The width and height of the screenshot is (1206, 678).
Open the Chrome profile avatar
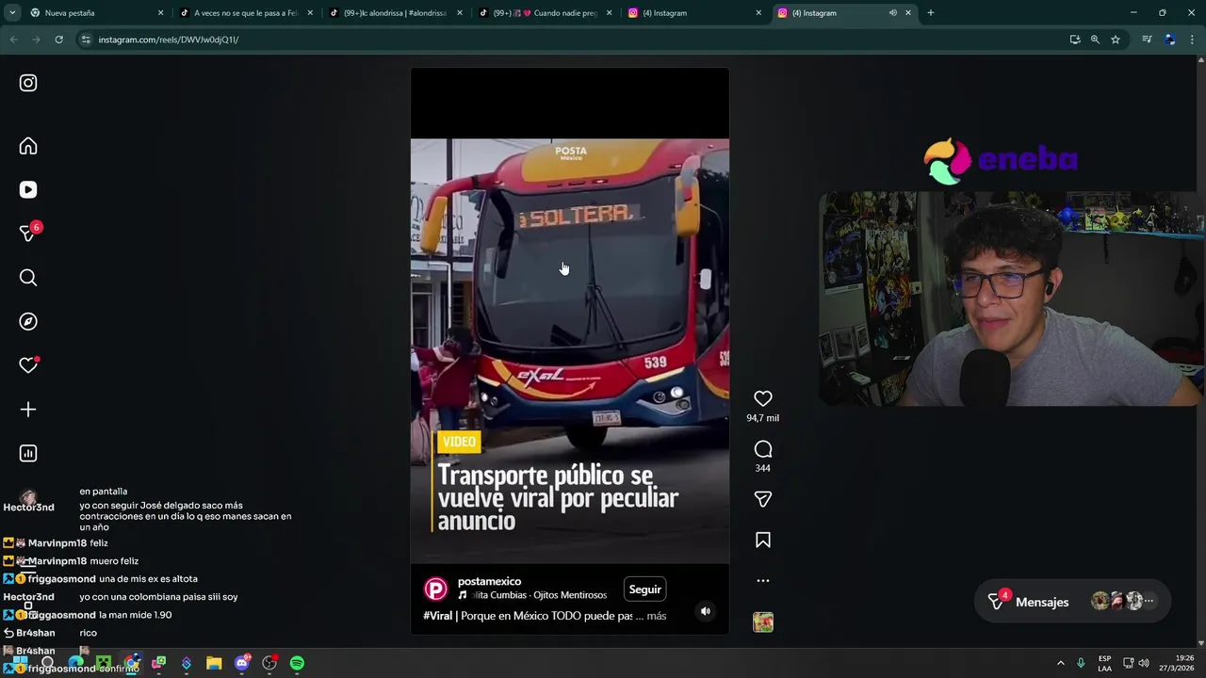pyautogui.click(x=1170, y=40)
